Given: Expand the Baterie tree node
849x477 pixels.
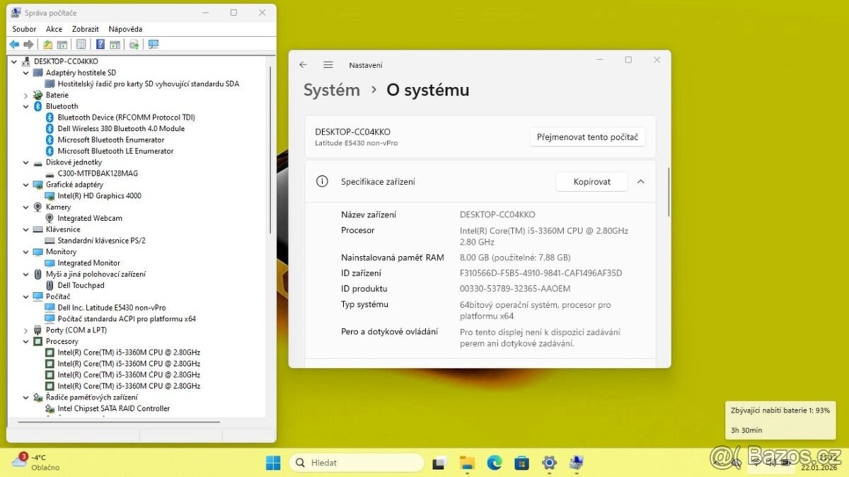Looking at the screenshot, I should (25, 94).
